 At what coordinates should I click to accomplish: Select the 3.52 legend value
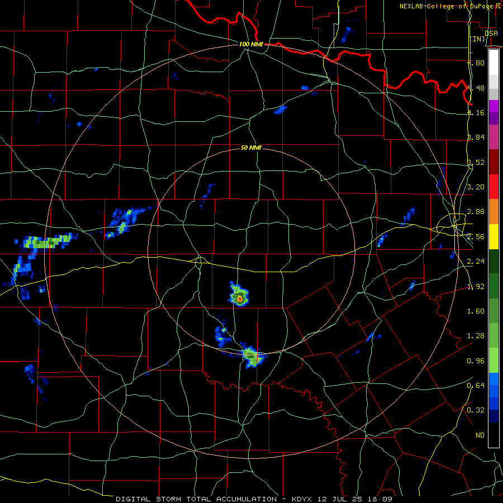476,162
